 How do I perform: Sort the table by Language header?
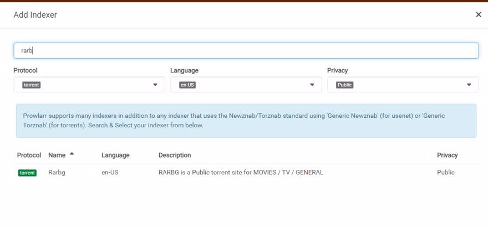115,155
